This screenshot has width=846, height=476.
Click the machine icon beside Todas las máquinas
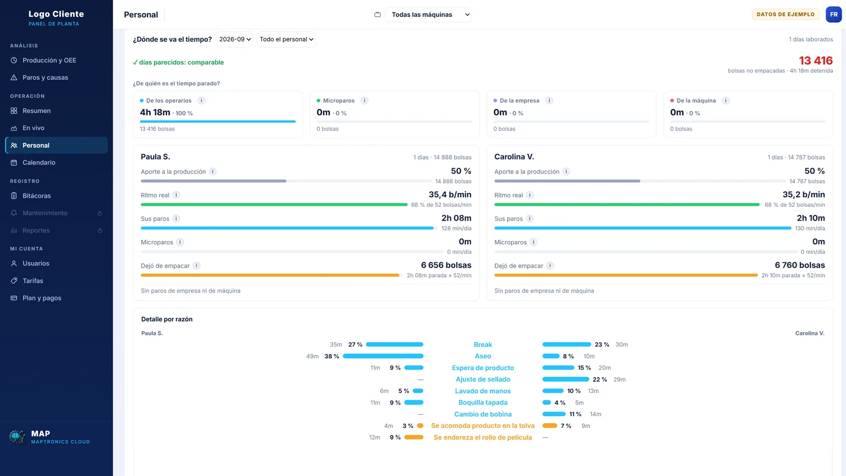coord(378,15)
